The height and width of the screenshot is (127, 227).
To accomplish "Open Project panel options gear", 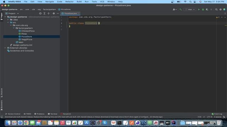I will tap(54, 13).
